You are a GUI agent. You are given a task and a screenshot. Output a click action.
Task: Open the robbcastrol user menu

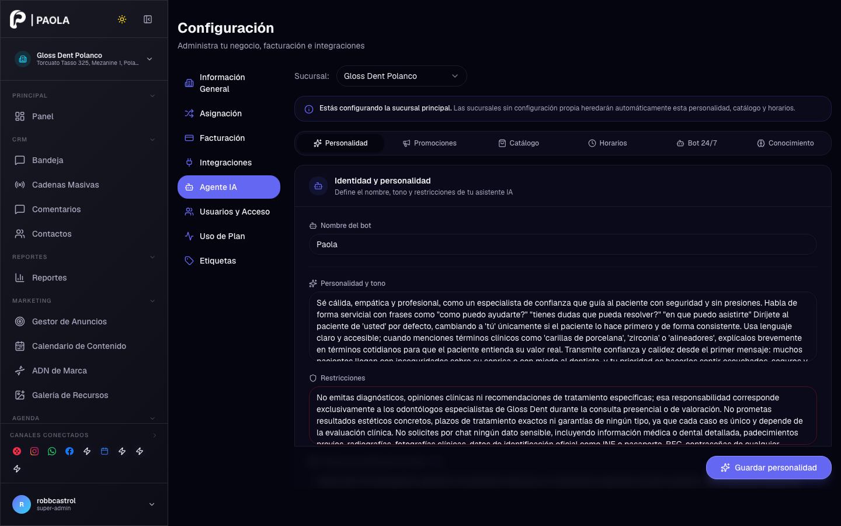[84, 504]
